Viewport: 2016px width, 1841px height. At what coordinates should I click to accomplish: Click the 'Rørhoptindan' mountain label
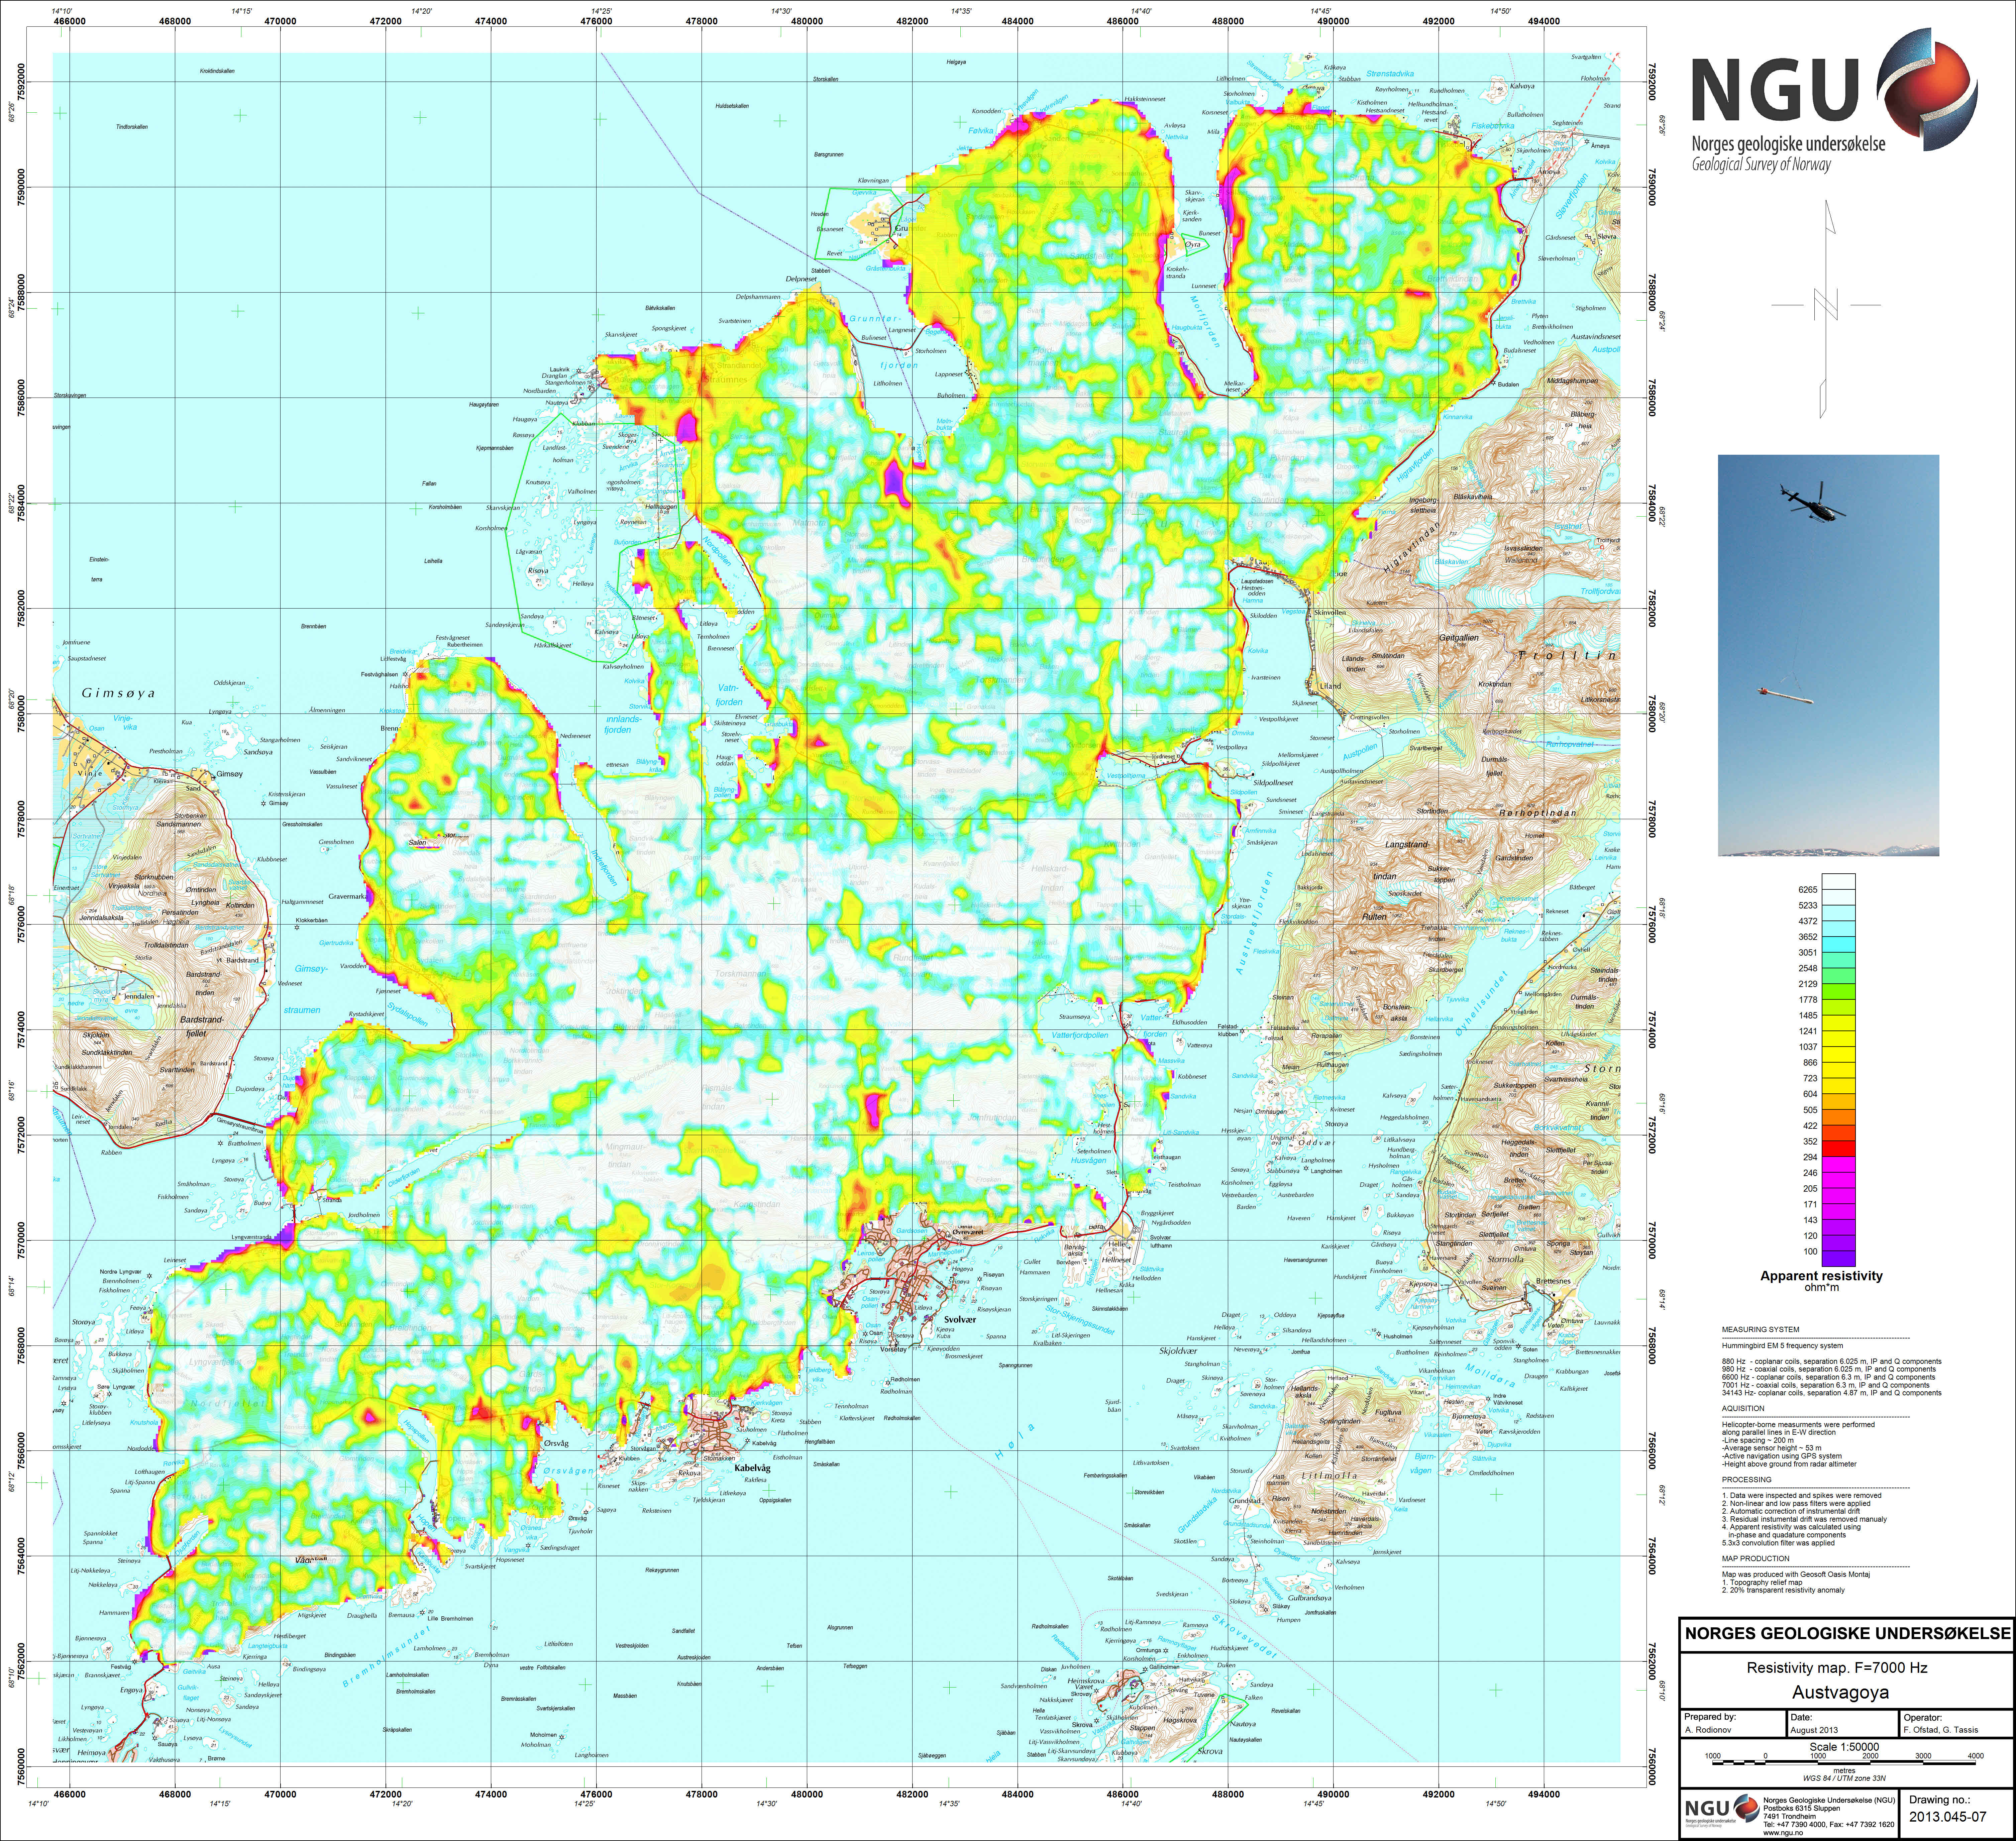[x=1538, y=812]
